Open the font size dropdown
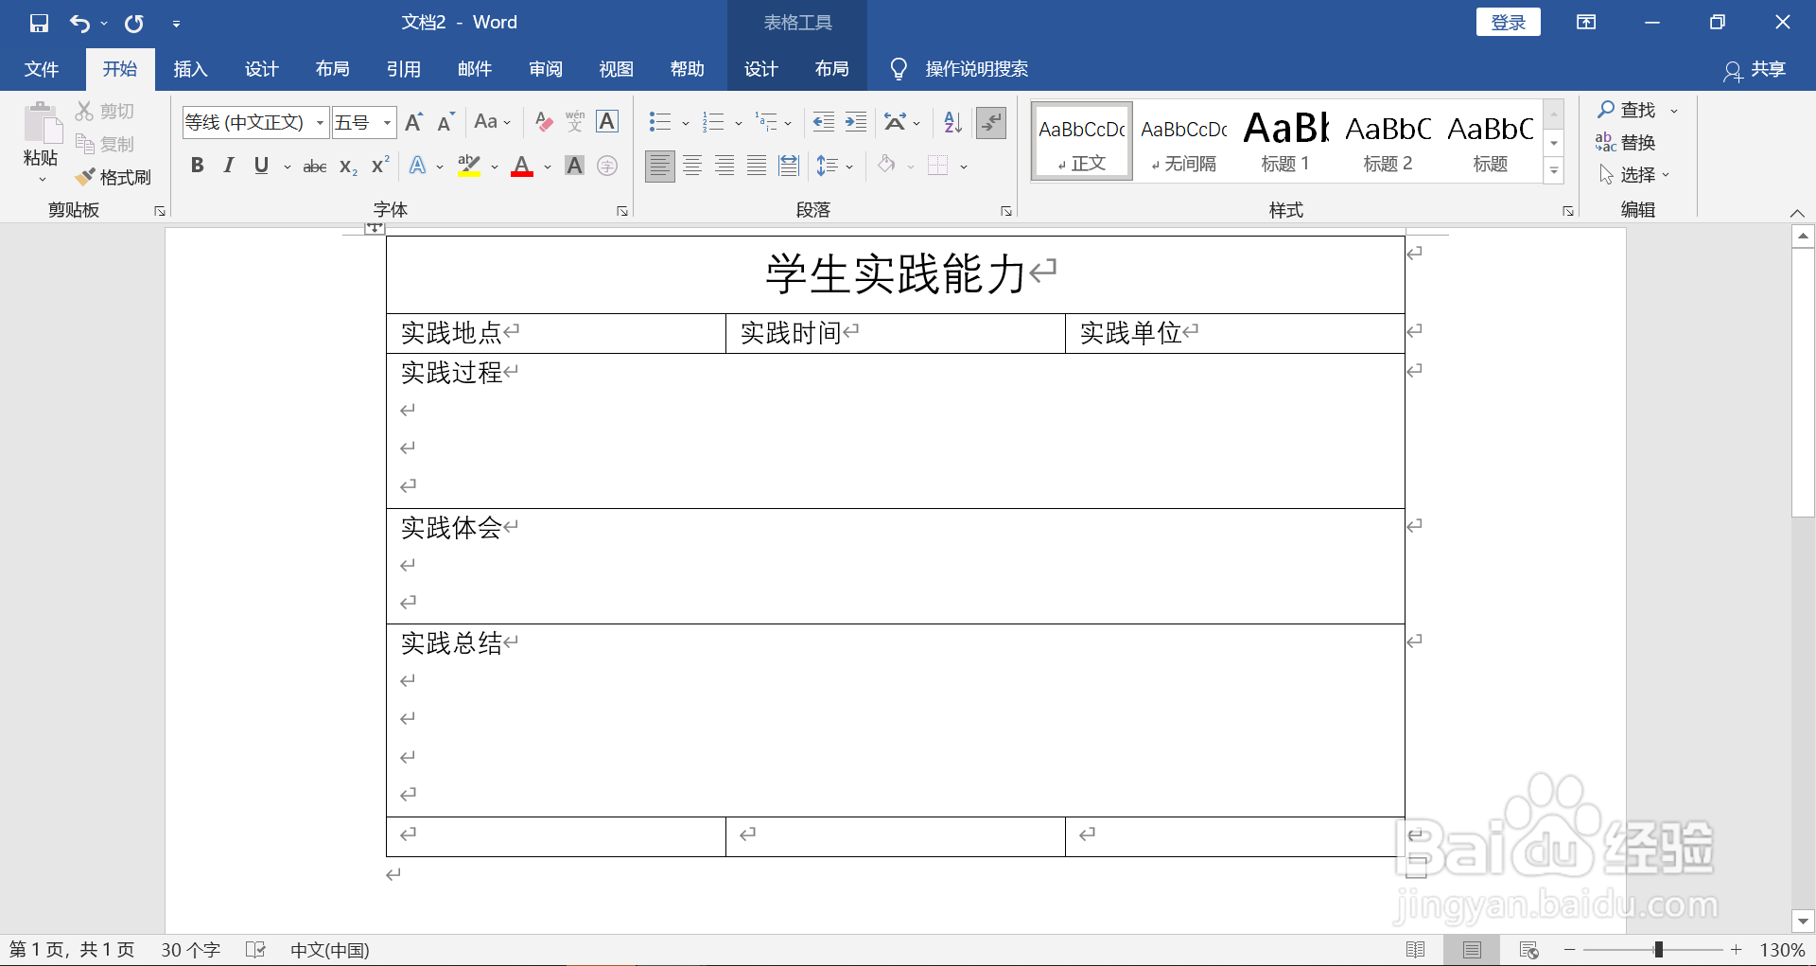Image resolution: width=1816 pixels, height=966 pixels. point(389,122)
